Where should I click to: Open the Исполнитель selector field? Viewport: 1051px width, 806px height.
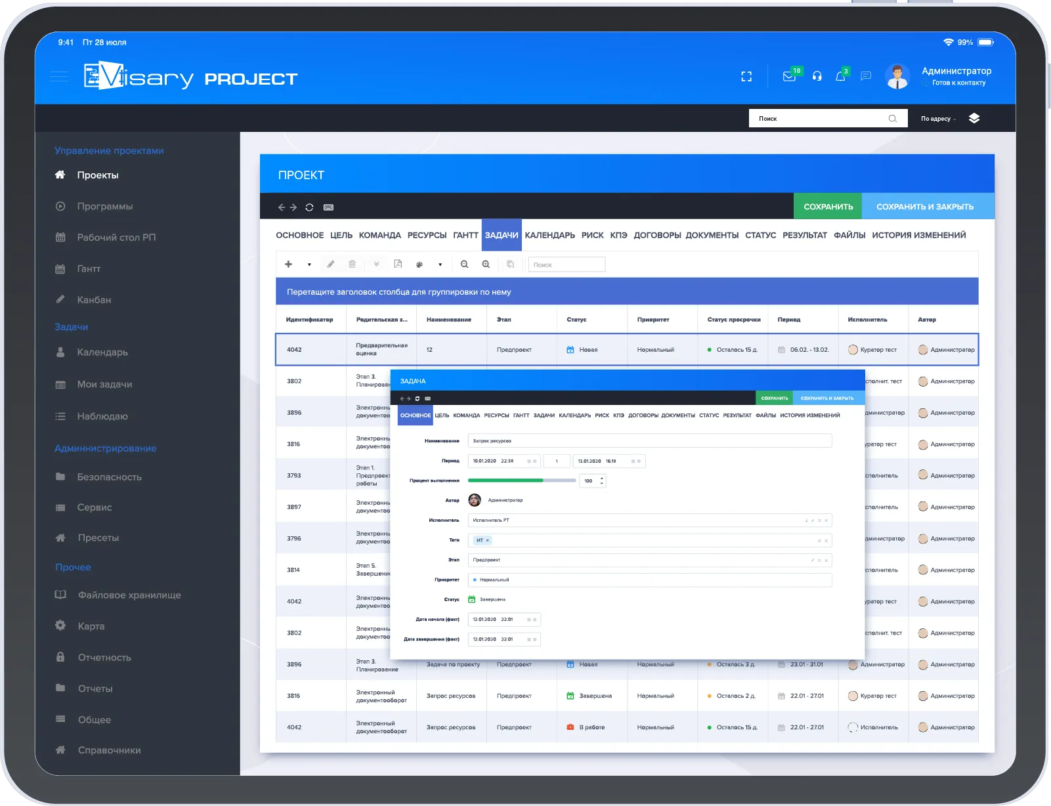tap(650, 520)
